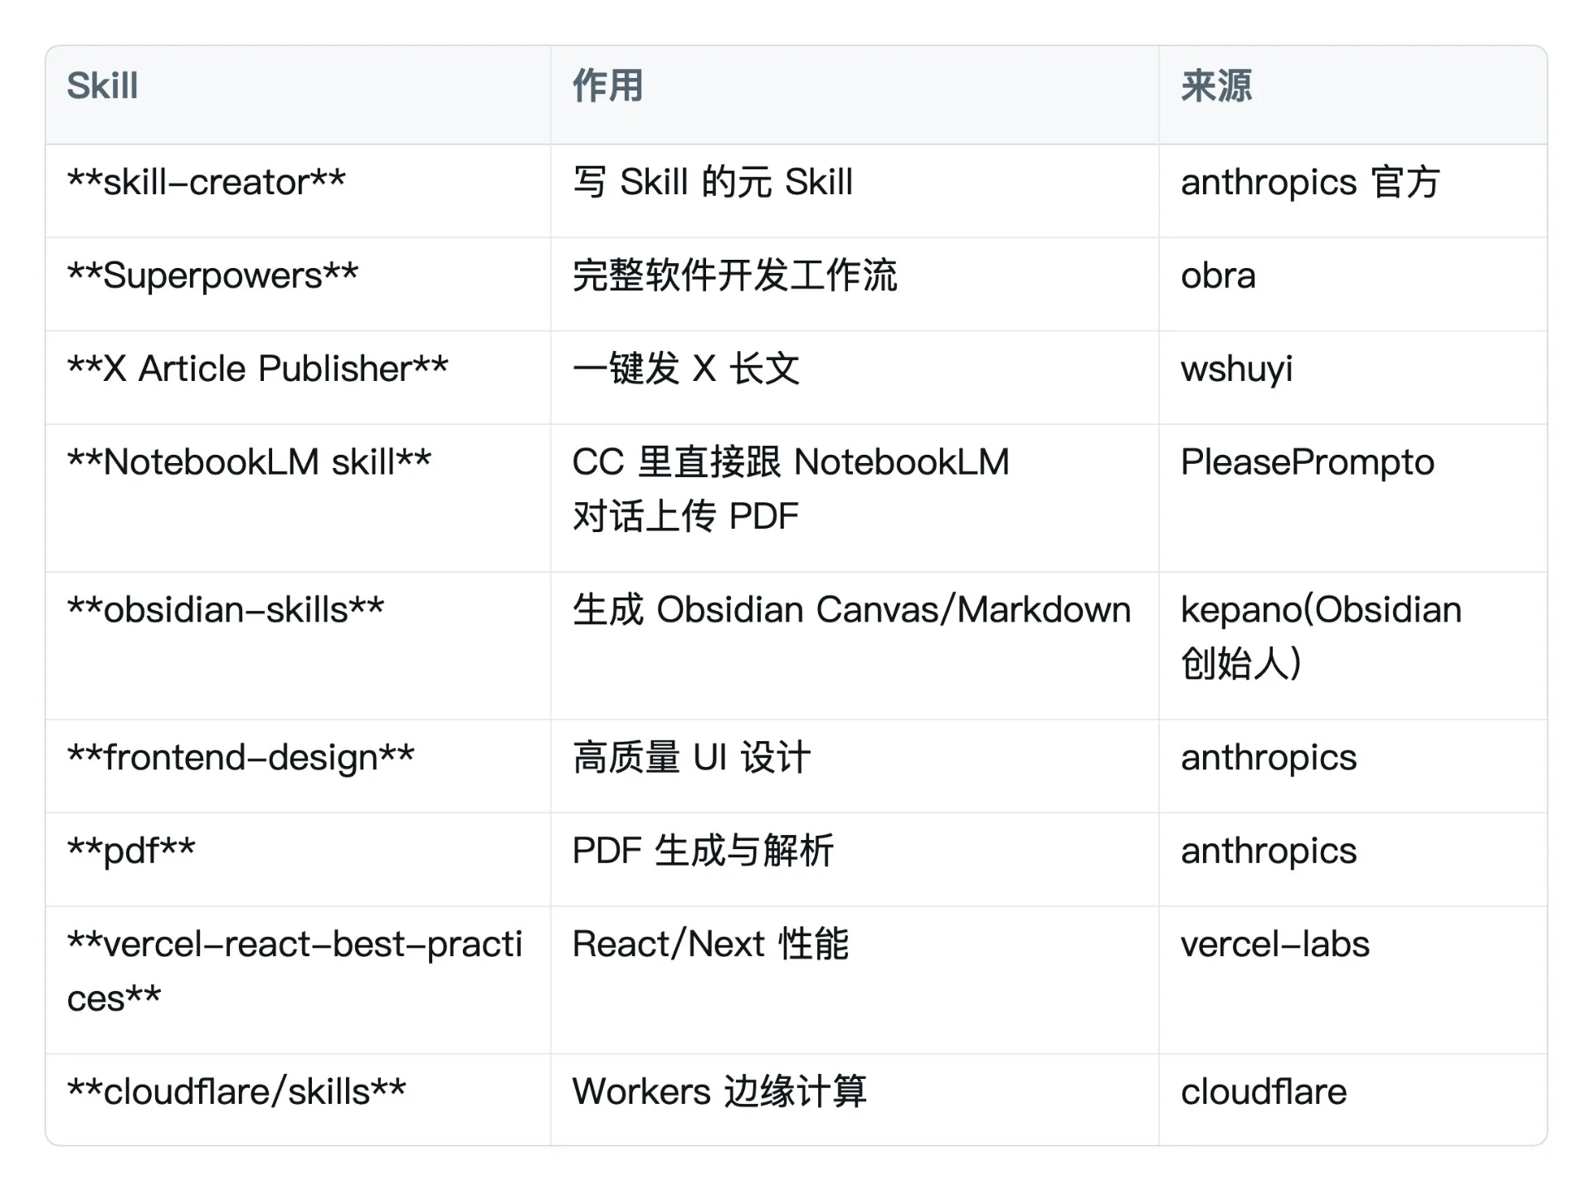The height and width of the screenshot is (1191, 1593).
Task: Click the **obsidian-skills** entry
Action: pyautogui.click(x=226, y=610)
